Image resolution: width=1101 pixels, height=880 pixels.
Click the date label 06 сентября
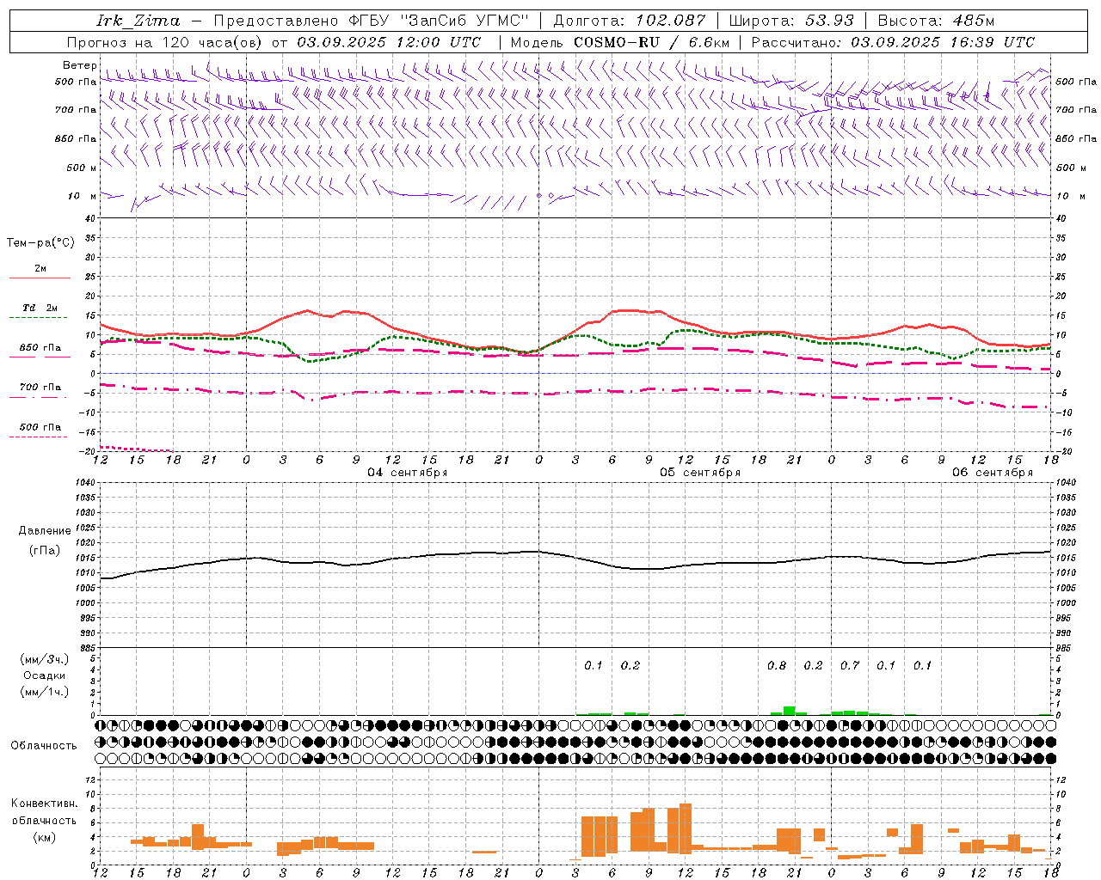click(x=993, y=473)
